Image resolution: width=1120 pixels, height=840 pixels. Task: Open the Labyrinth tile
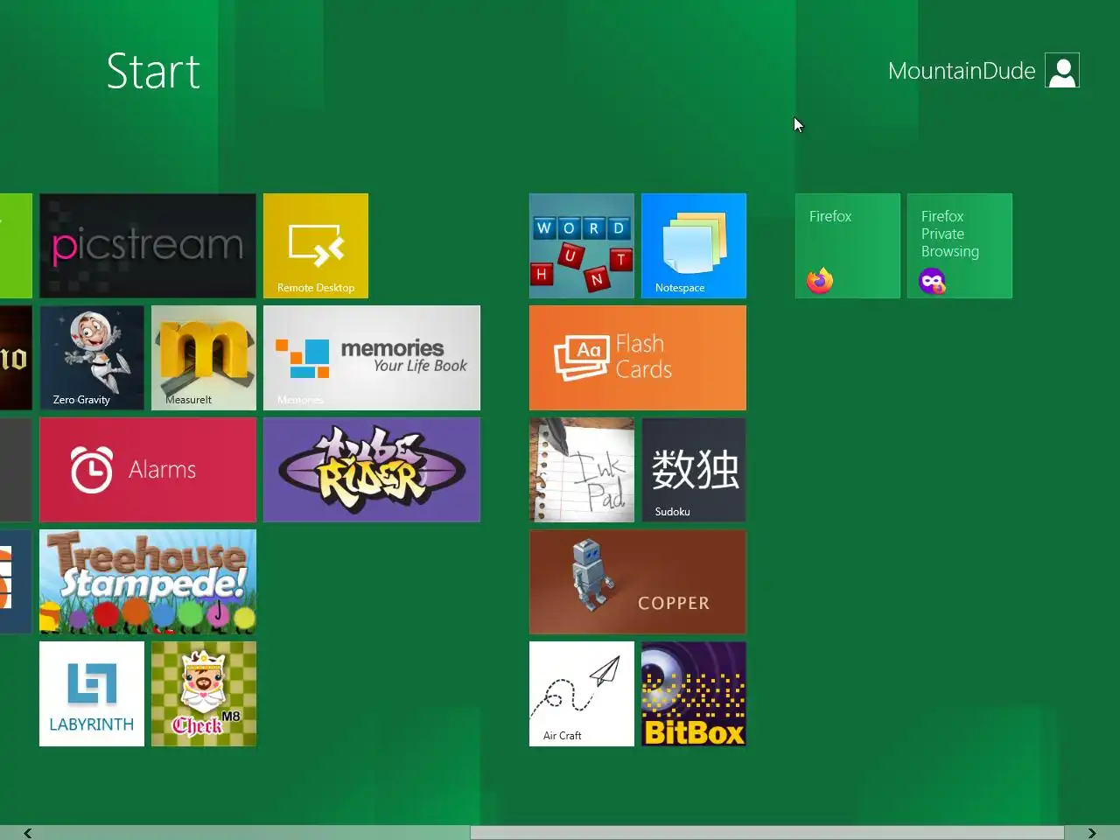(x=92, y=694)
